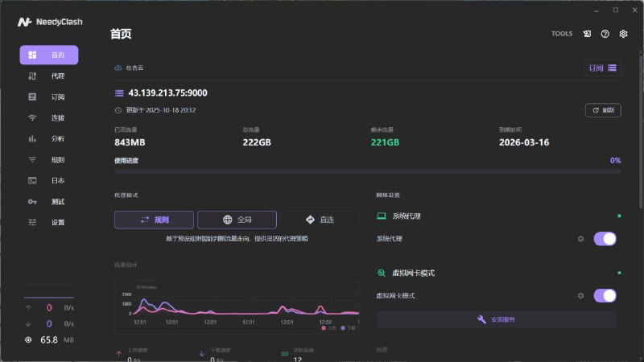Open the 规则 rules page in sidebar
The image size is (644, 362).
click(49, 159)
